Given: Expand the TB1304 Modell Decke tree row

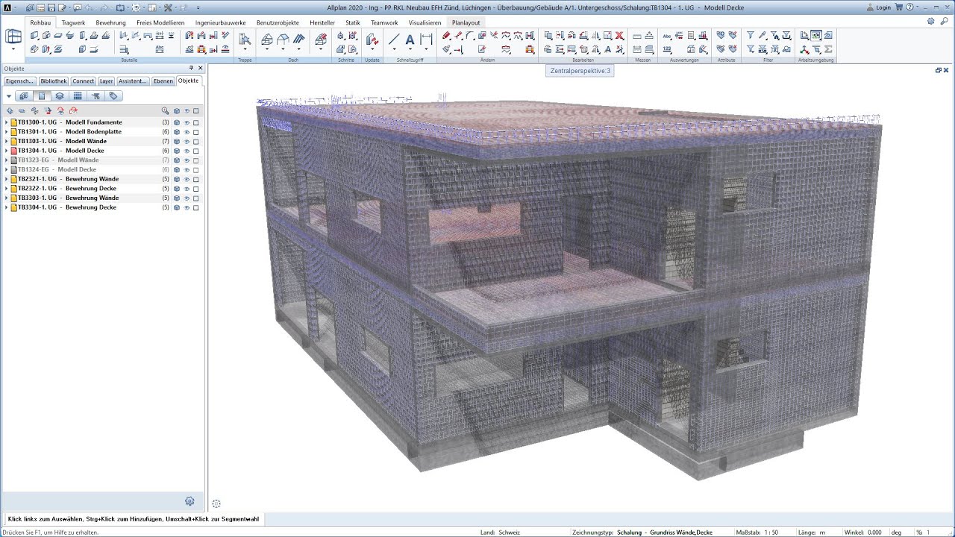Looking at the screenshot, I should coord(6,151).
